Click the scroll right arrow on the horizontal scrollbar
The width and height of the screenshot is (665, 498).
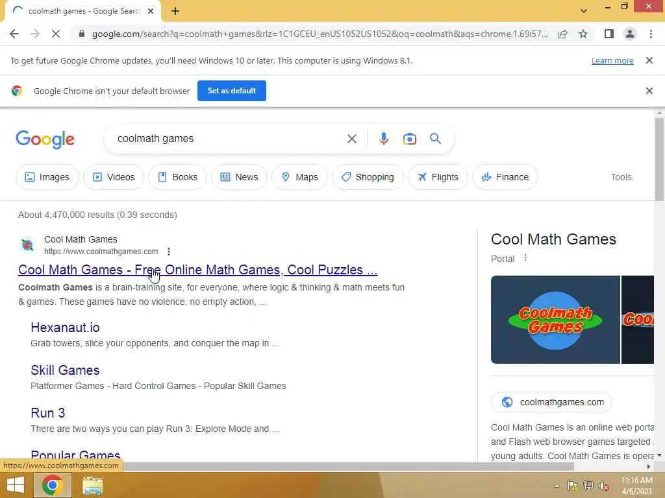649,466
